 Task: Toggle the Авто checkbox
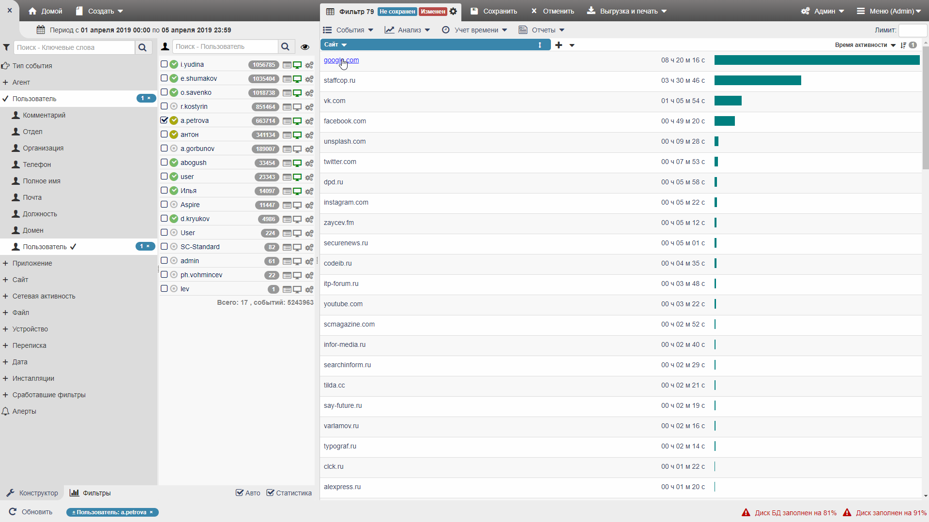pyautogui.click(x=239, y=492)
